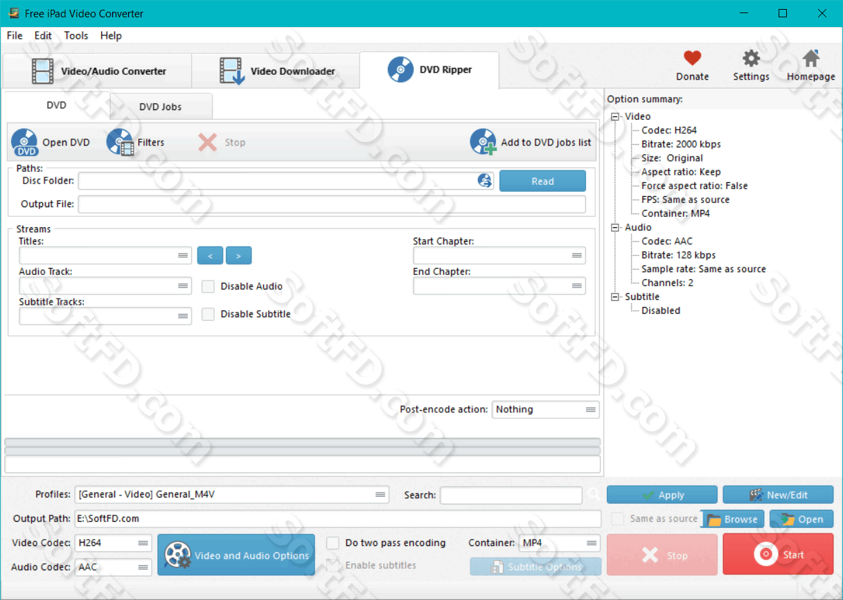Open the Video Codec dropdown
The width and height of the screenshot is (843, 600).
[114, 542]
